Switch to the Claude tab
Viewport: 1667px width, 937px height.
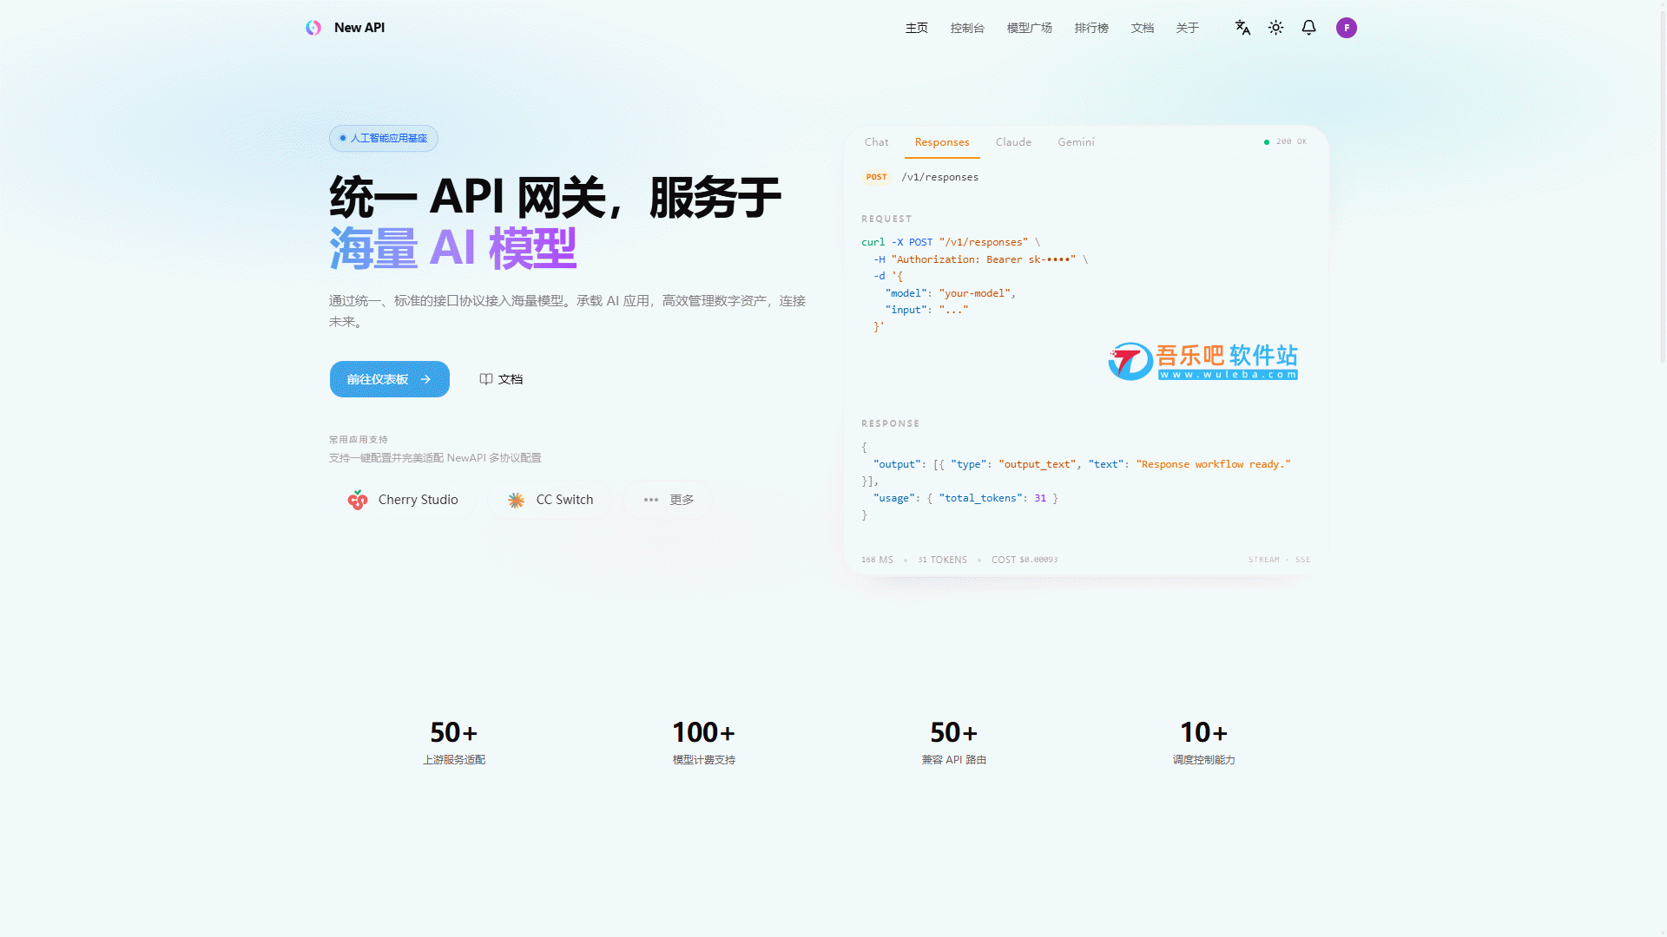click(1013, 142)
